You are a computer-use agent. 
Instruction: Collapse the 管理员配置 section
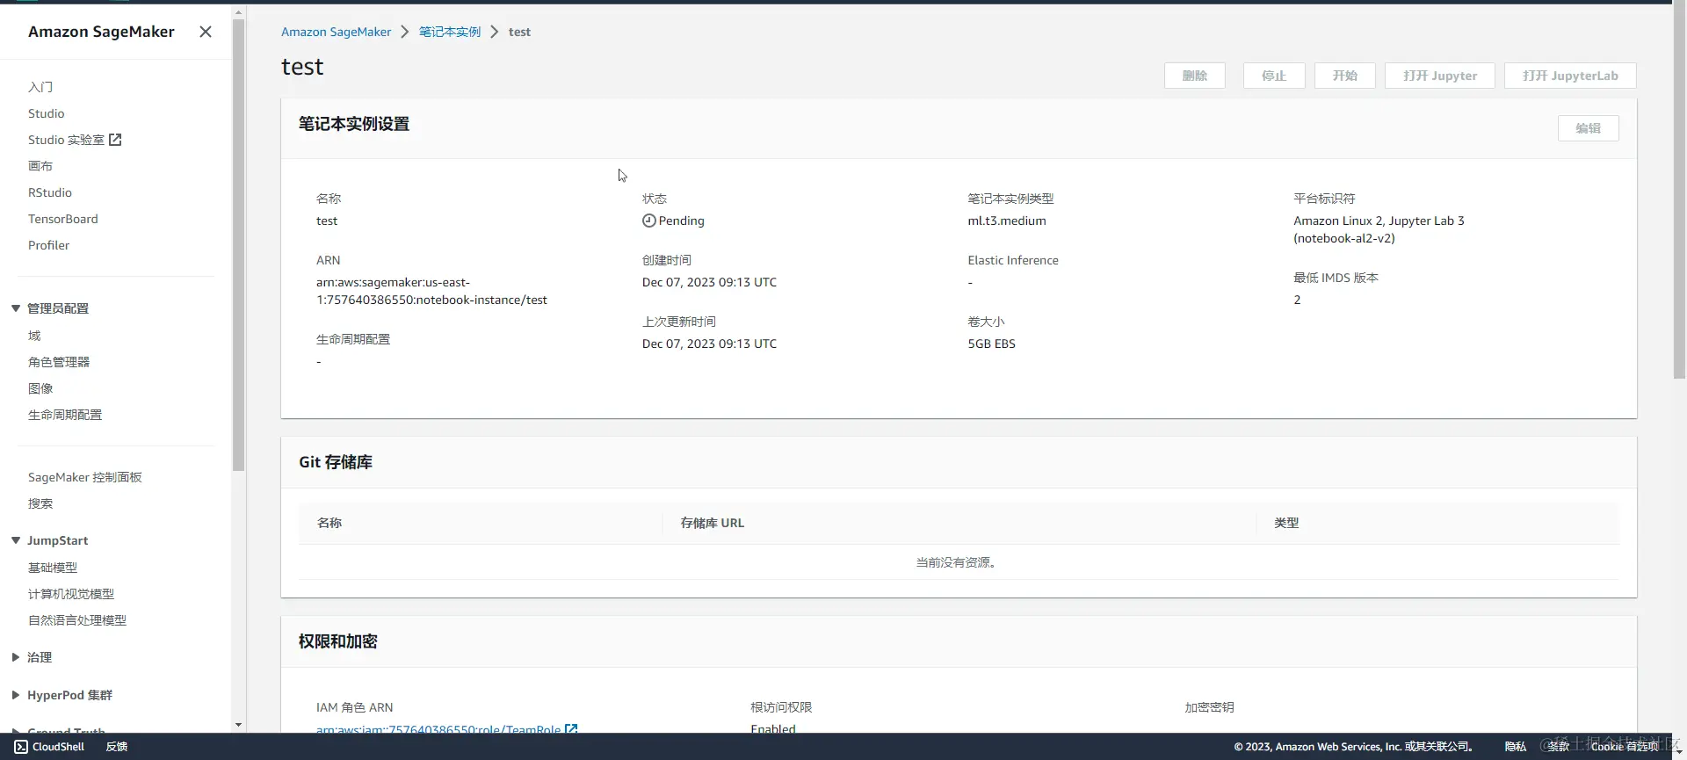click(16, 308)
